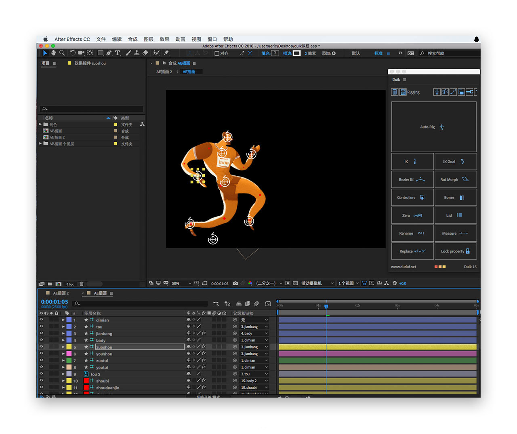Click the Duik Auto-Rig button
This screenshot has height=434, width=517.
point(434,127)
